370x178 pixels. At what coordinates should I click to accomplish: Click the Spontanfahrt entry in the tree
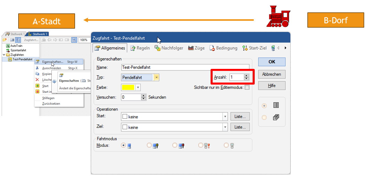18,50
